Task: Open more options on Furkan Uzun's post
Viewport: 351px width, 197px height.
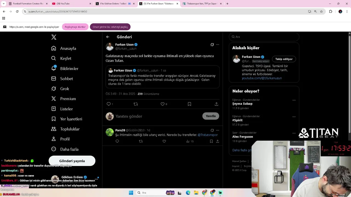Action: pos(217,45)
